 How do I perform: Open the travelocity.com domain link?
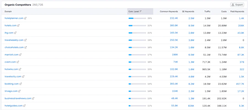13,76
